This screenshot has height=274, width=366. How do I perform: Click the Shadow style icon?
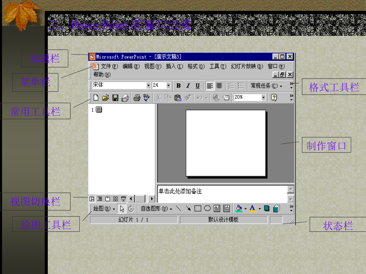267,208
